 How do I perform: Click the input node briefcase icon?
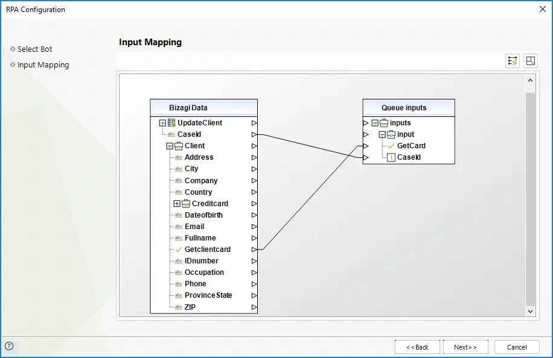pyautogui.click(x=391, y=134)
